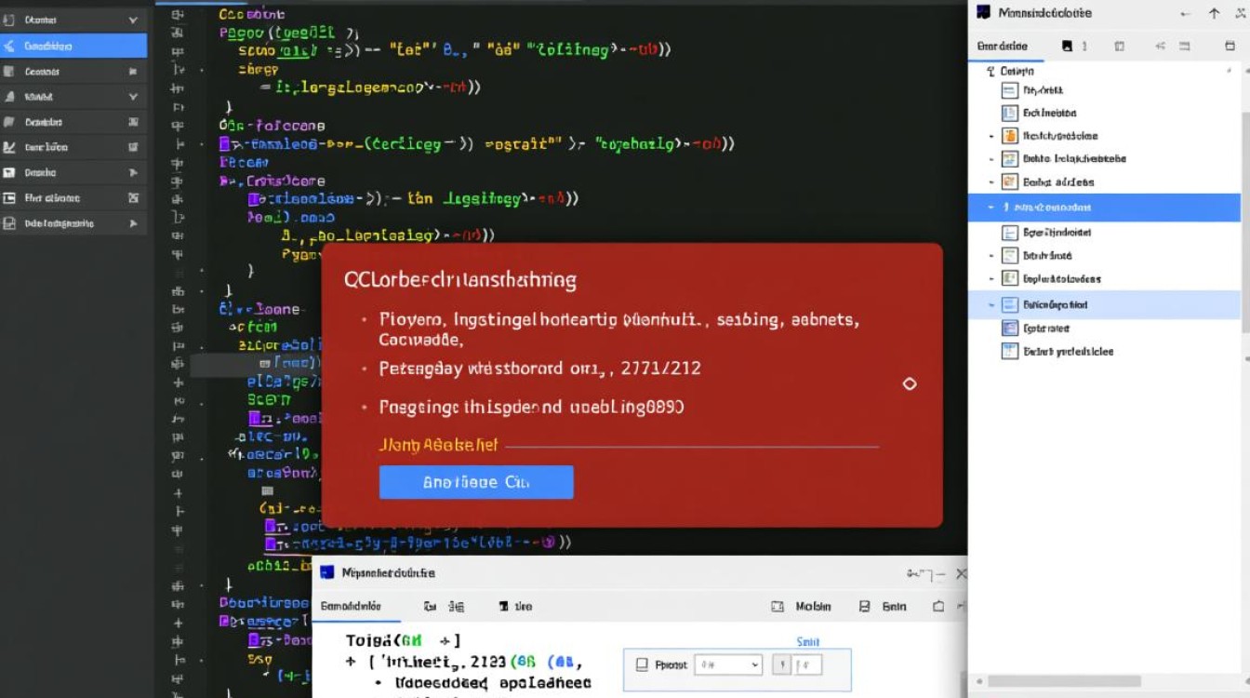Switch to the first tab in bottom panel
This screenshot has height=698, width=1250.
[351, 606]
